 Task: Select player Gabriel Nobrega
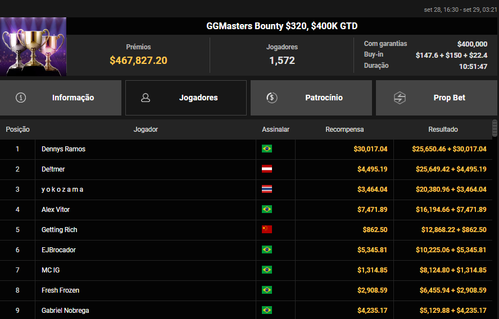[65, 311]
